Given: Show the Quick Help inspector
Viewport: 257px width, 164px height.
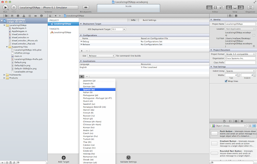Looking at the screenshot, I should click(236, 16).
